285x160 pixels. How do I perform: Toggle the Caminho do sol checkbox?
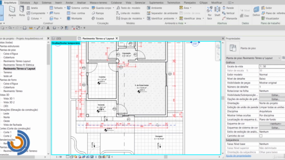pyautogui.click(x=261, y=136)
